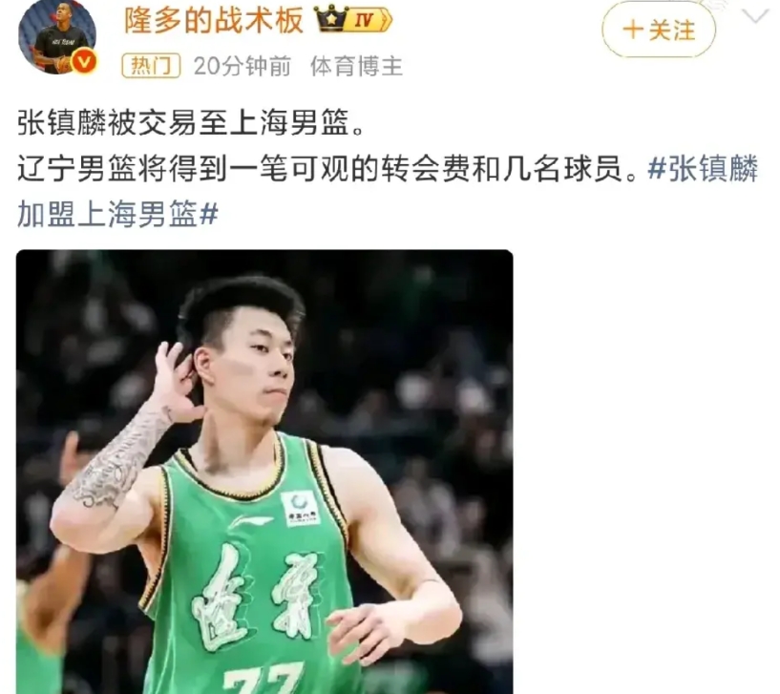Screen dimensions: 780x694
Task: Tap the second hashtag line 加盟上海男篮#
Action: [x=117, y=215]
